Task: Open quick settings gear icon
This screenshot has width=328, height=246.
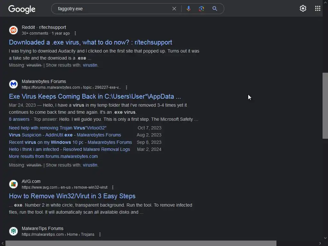Action: pyautogui.click(x=303, y=8)
